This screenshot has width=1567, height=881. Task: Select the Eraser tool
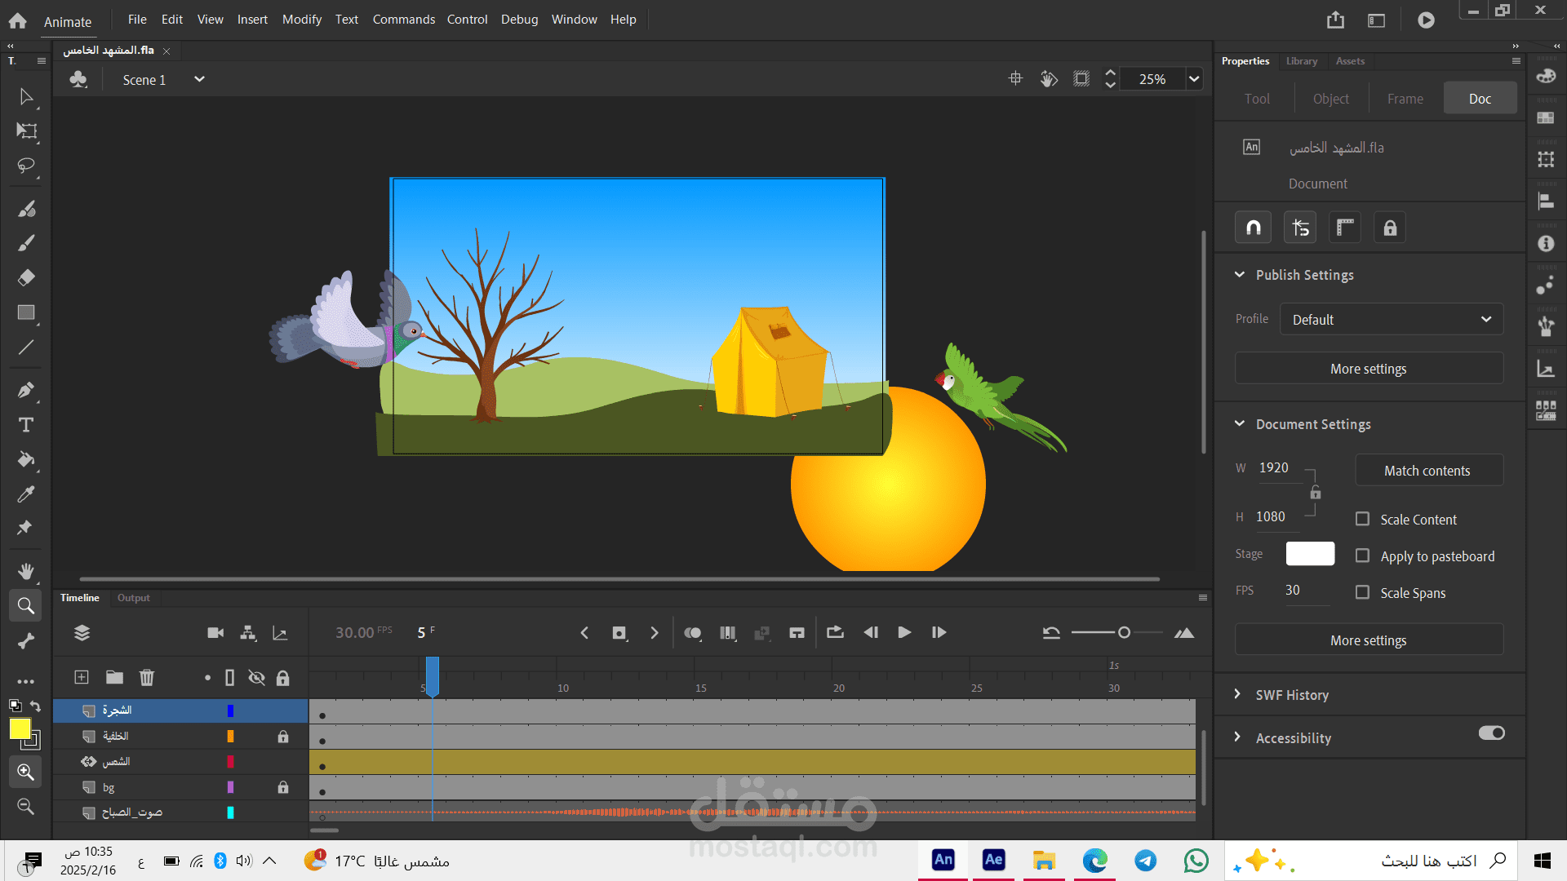26,278
